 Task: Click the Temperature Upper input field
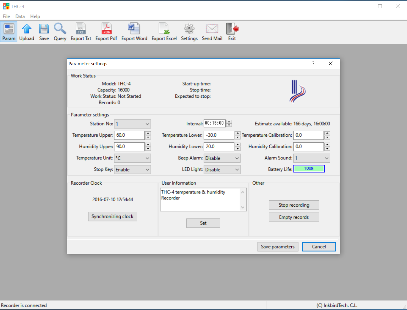pyautogui.click(x=129, y=135)
